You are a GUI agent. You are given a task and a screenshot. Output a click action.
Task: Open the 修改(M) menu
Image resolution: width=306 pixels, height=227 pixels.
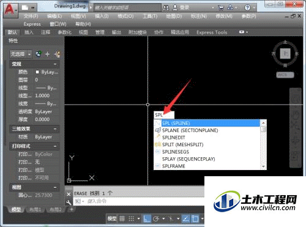224,16
